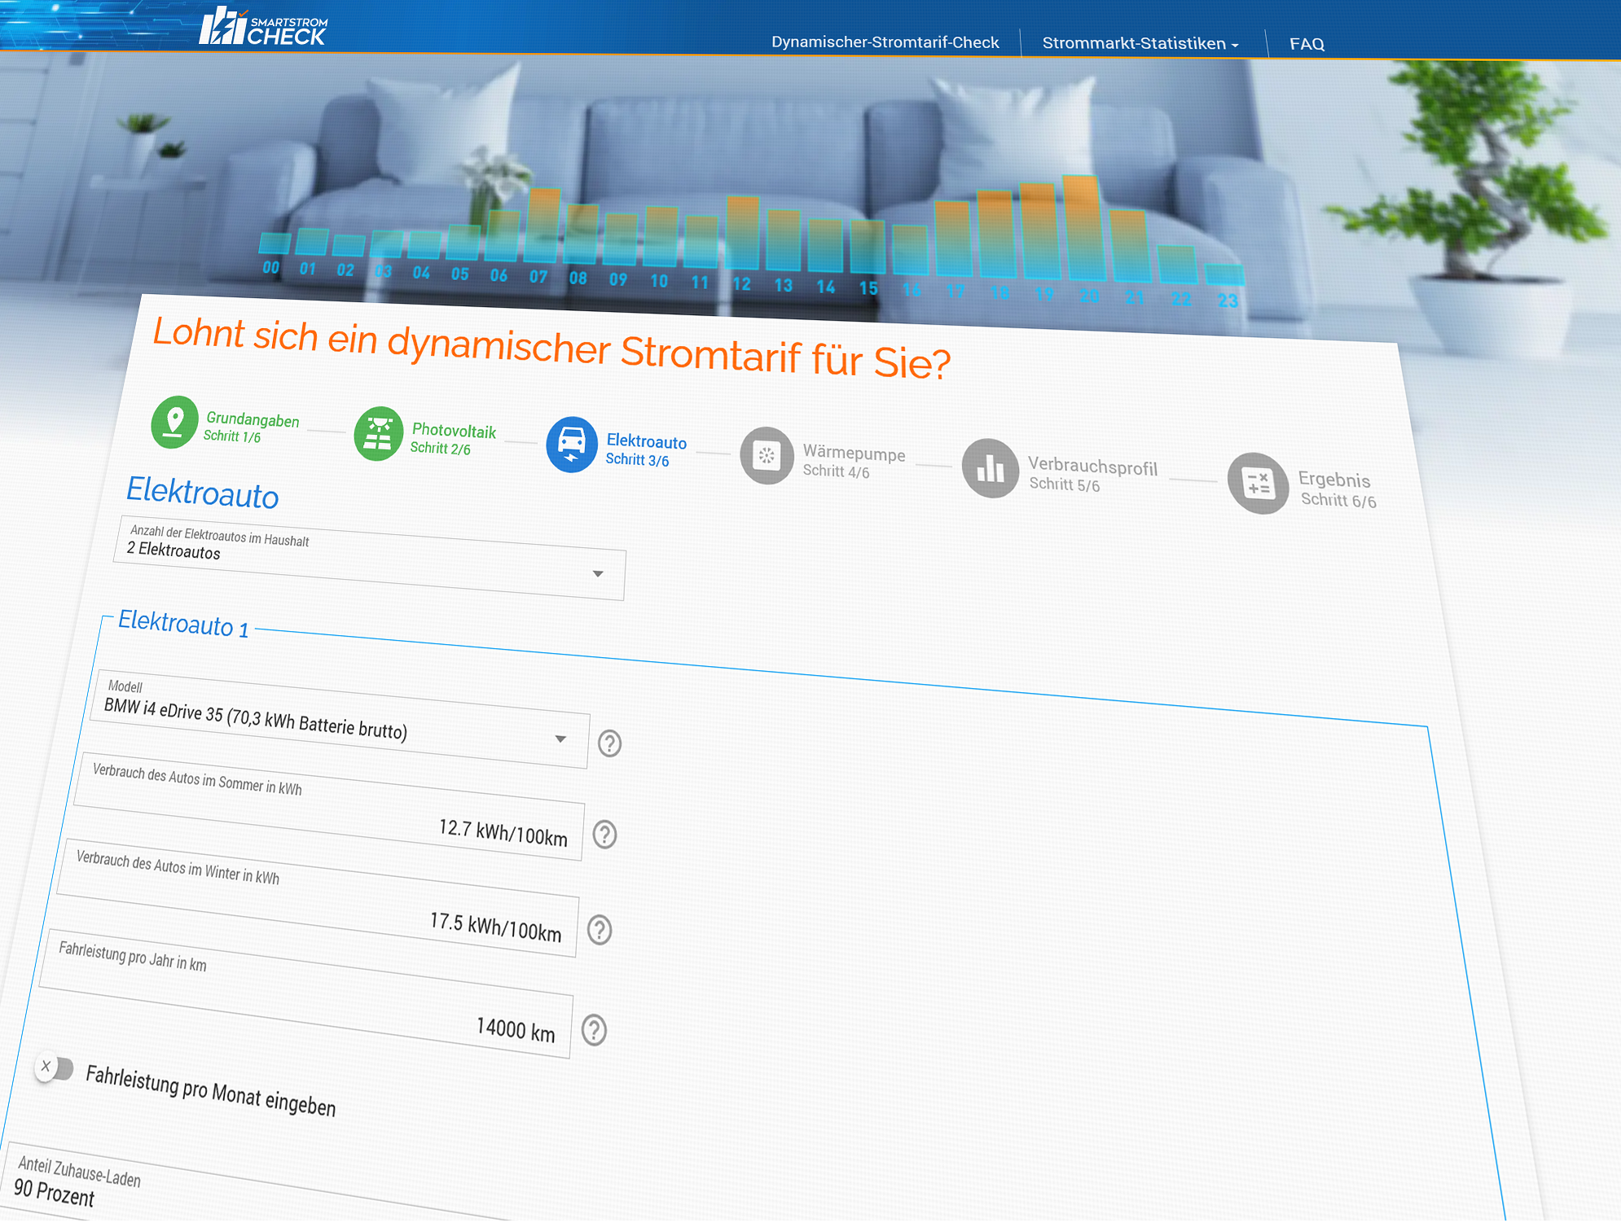Open the Anzahl der Elektroautos dropdown
The image size is (1621, 1223).
(x=369, y=558)
